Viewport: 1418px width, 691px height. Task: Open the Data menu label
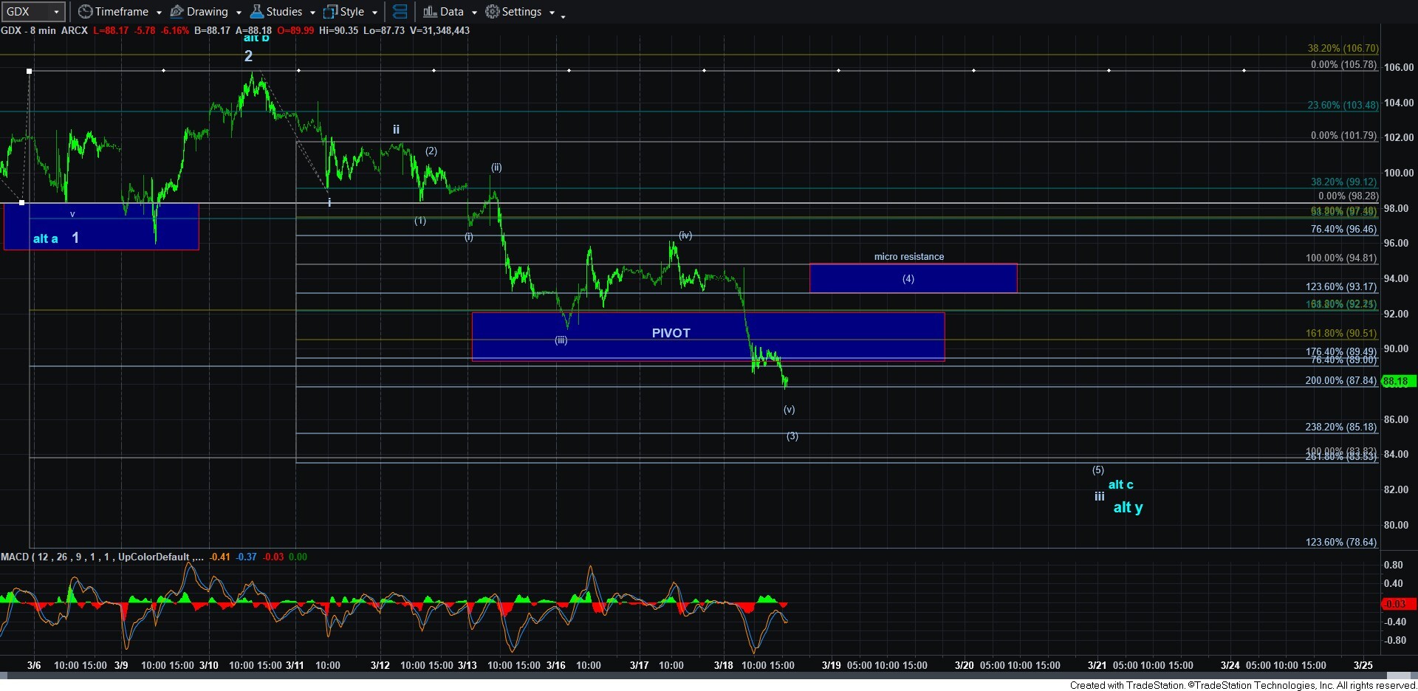point(451,12)
